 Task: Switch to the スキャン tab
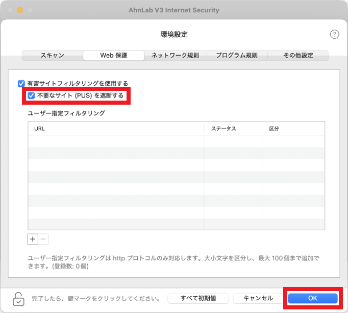[x=53, y=55]
